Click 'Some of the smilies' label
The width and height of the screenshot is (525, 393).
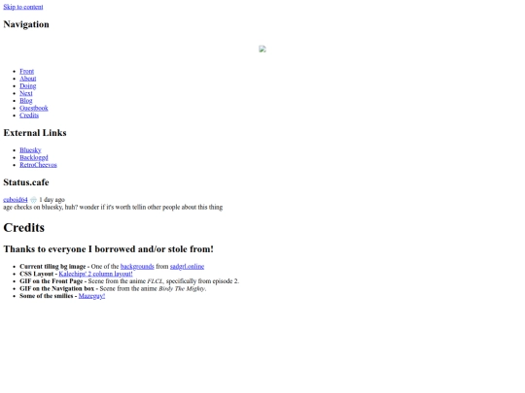[47, 296]
